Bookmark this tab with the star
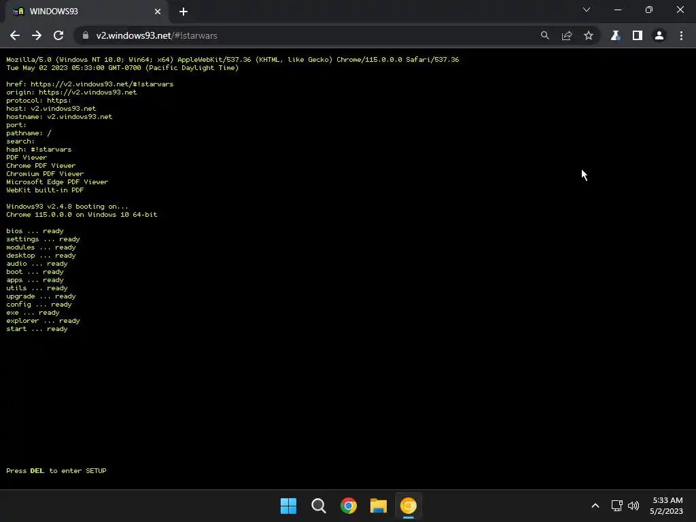This screenshot has width=696, height=522. click(589, 35)
